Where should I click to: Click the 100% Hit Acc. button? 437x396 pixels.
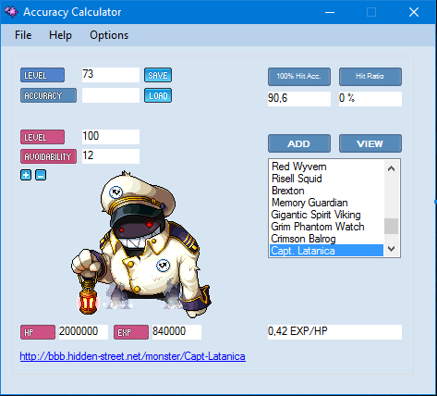299,77
